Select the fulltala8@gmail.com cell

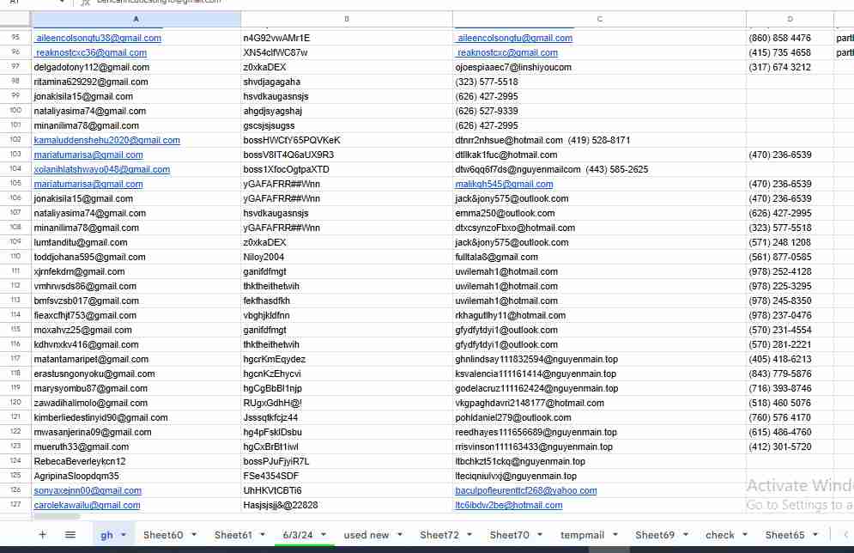coord(599,257)
